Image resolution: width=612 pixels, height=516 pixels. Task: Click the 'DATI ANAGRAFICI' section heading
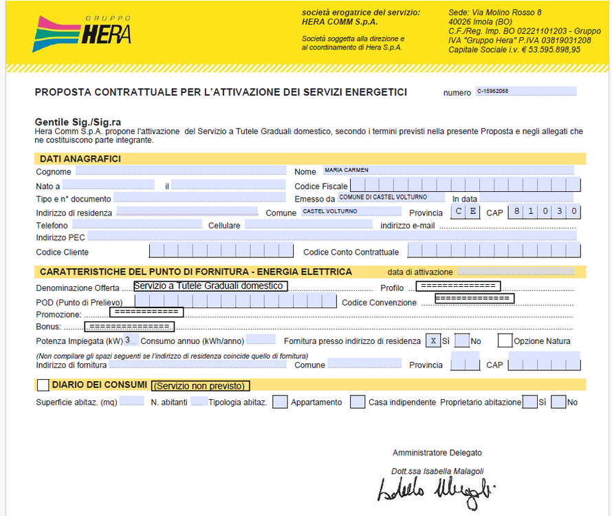coord(80,159)
